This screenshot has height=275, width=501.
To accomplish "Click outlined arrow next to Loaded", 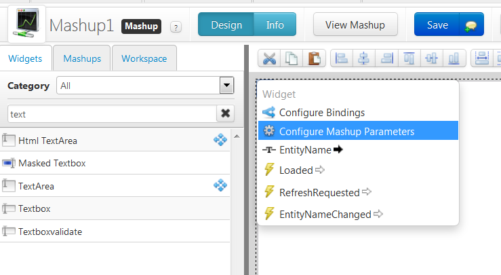I will (x=320, y=170).
